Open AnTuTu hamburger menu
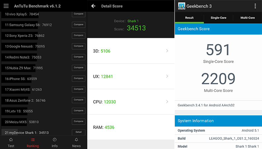Screen dimensions: 262x149 (6, 6)
